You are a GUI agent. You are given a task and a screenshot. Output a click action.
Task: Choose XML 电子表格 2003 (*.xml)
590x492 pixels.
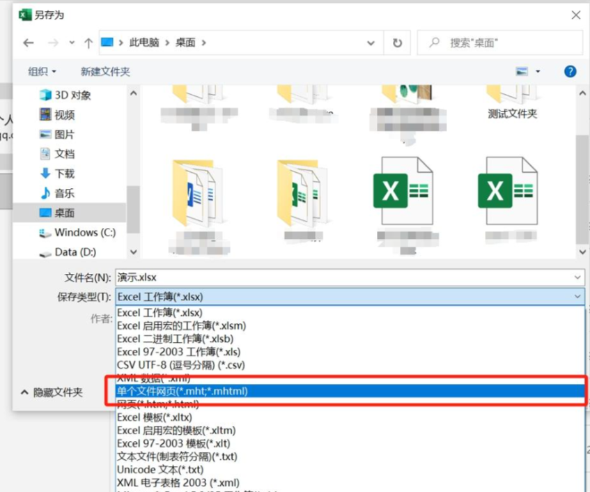pyautogui.click(x=350, y=482)
